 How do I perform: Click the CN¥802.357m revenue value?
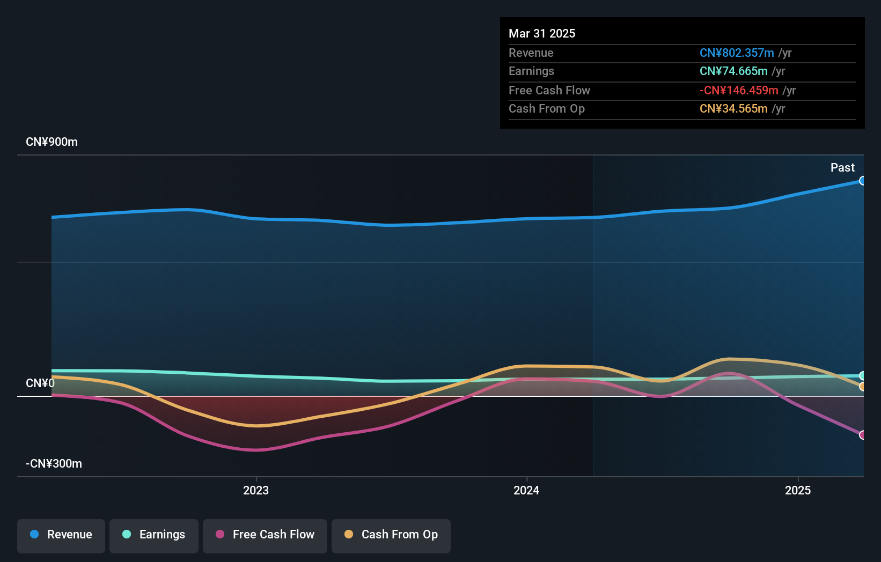point(737,53)
